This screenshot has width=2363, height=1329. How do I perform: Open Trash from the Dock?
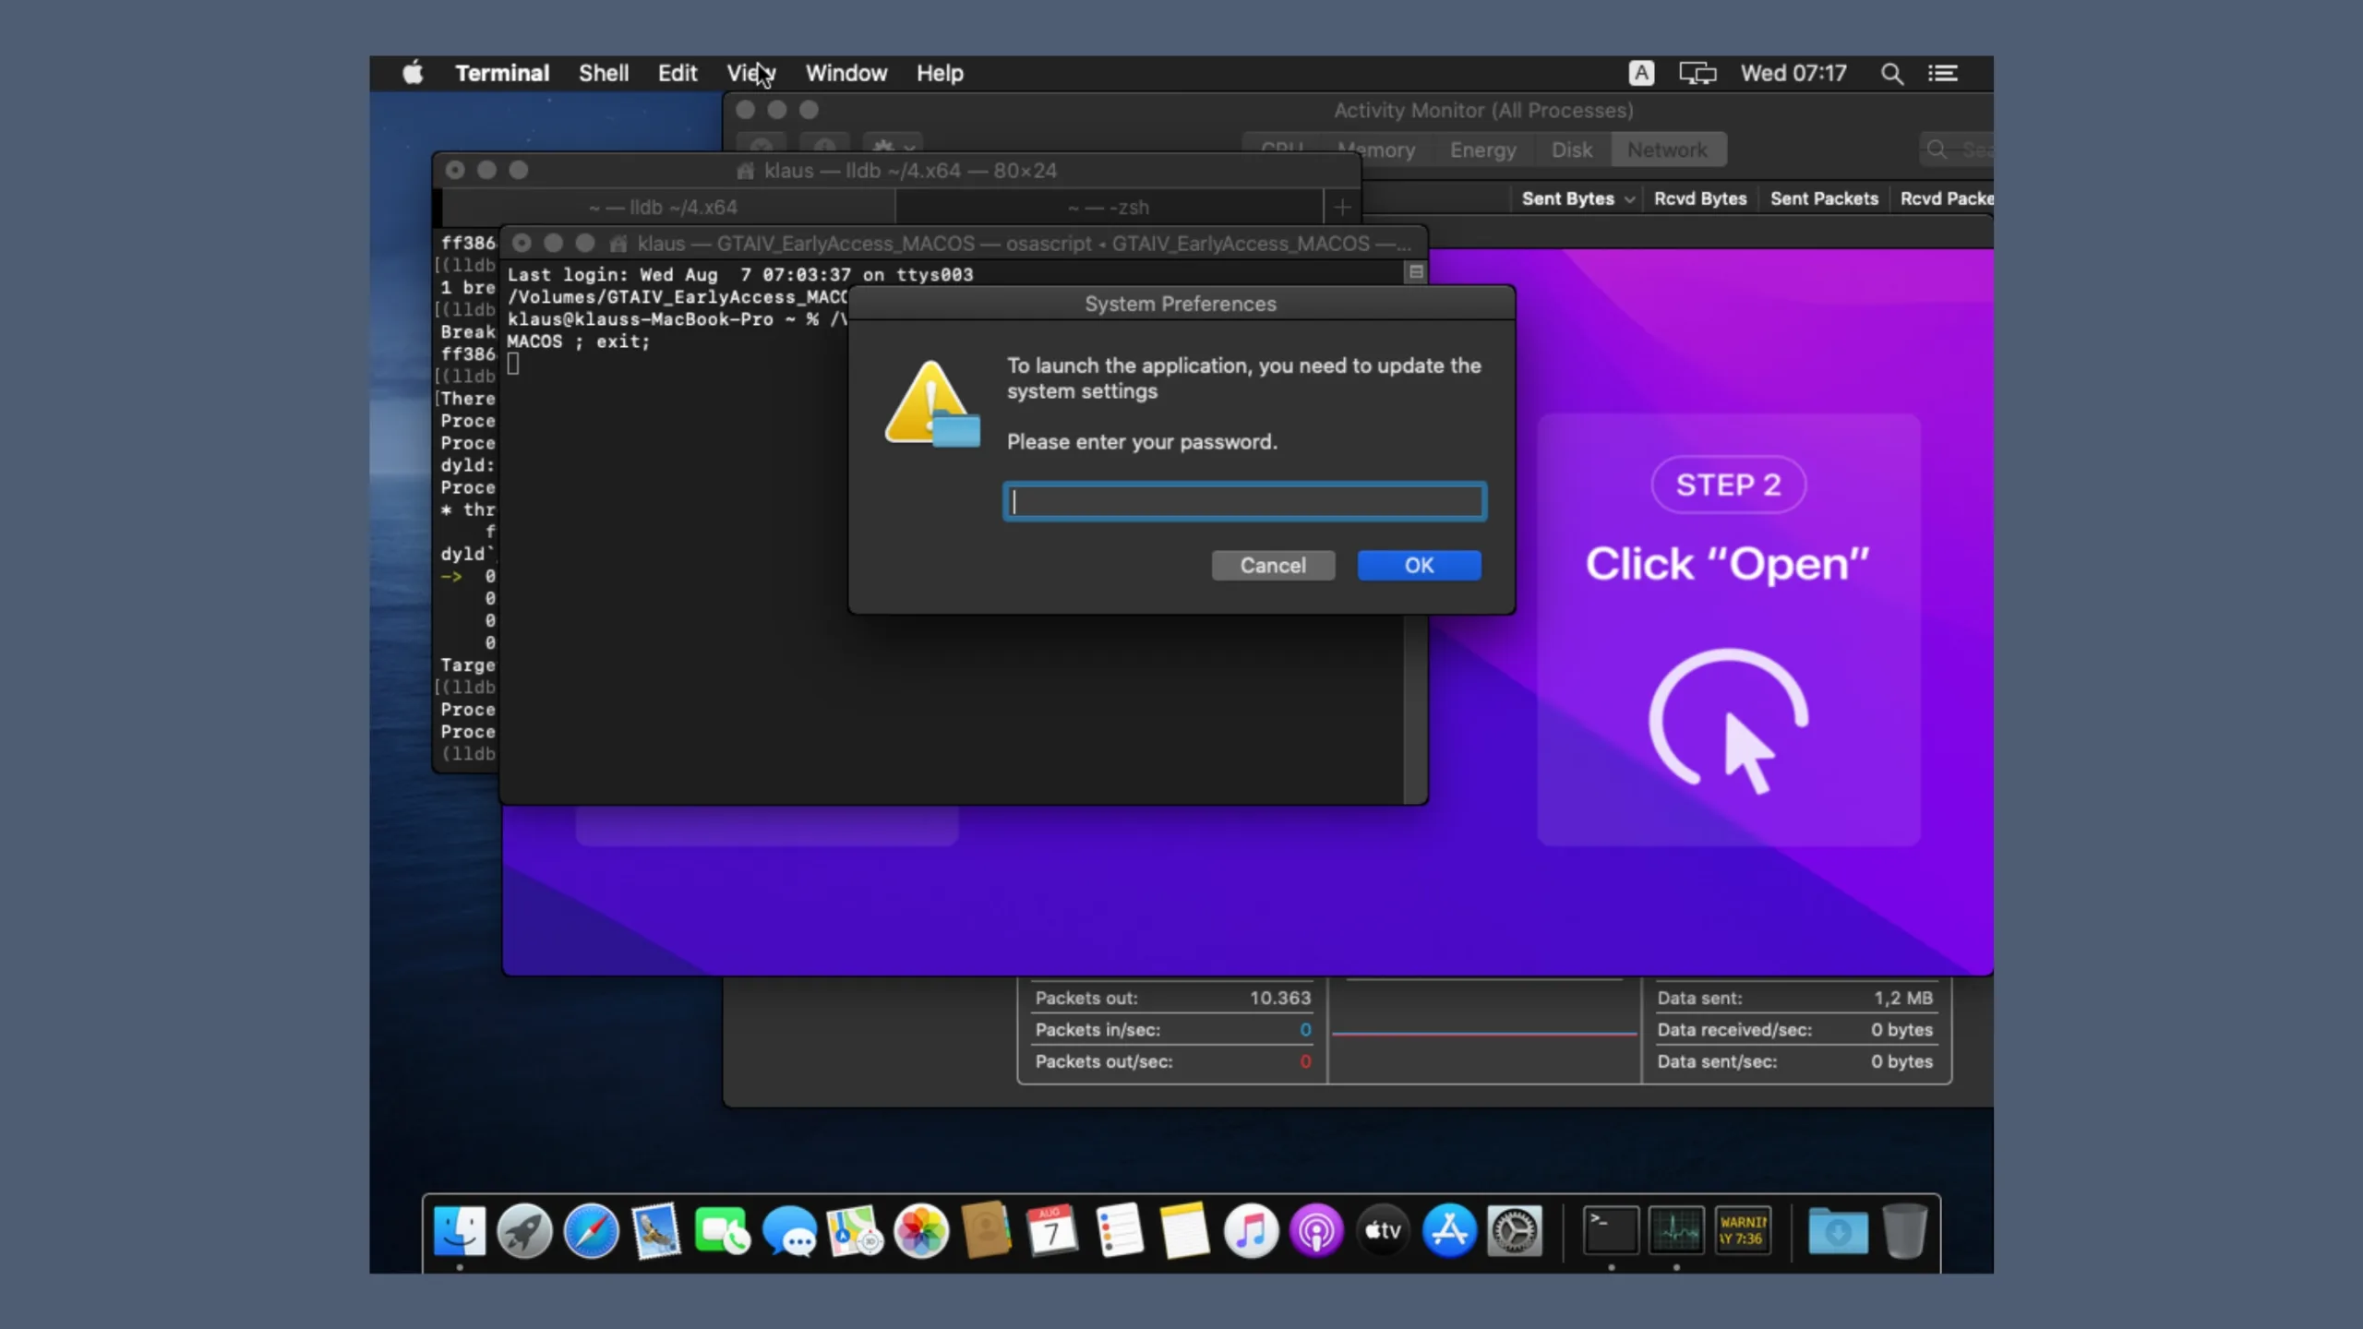tap(1905, 1231)
